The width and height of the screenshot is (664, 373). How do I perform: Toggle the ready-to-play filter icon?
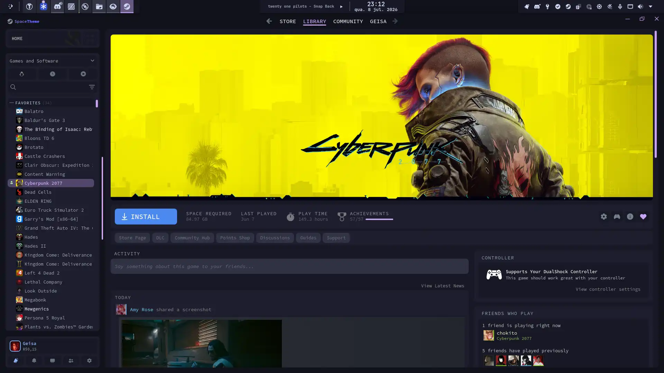tap(83, 74)
